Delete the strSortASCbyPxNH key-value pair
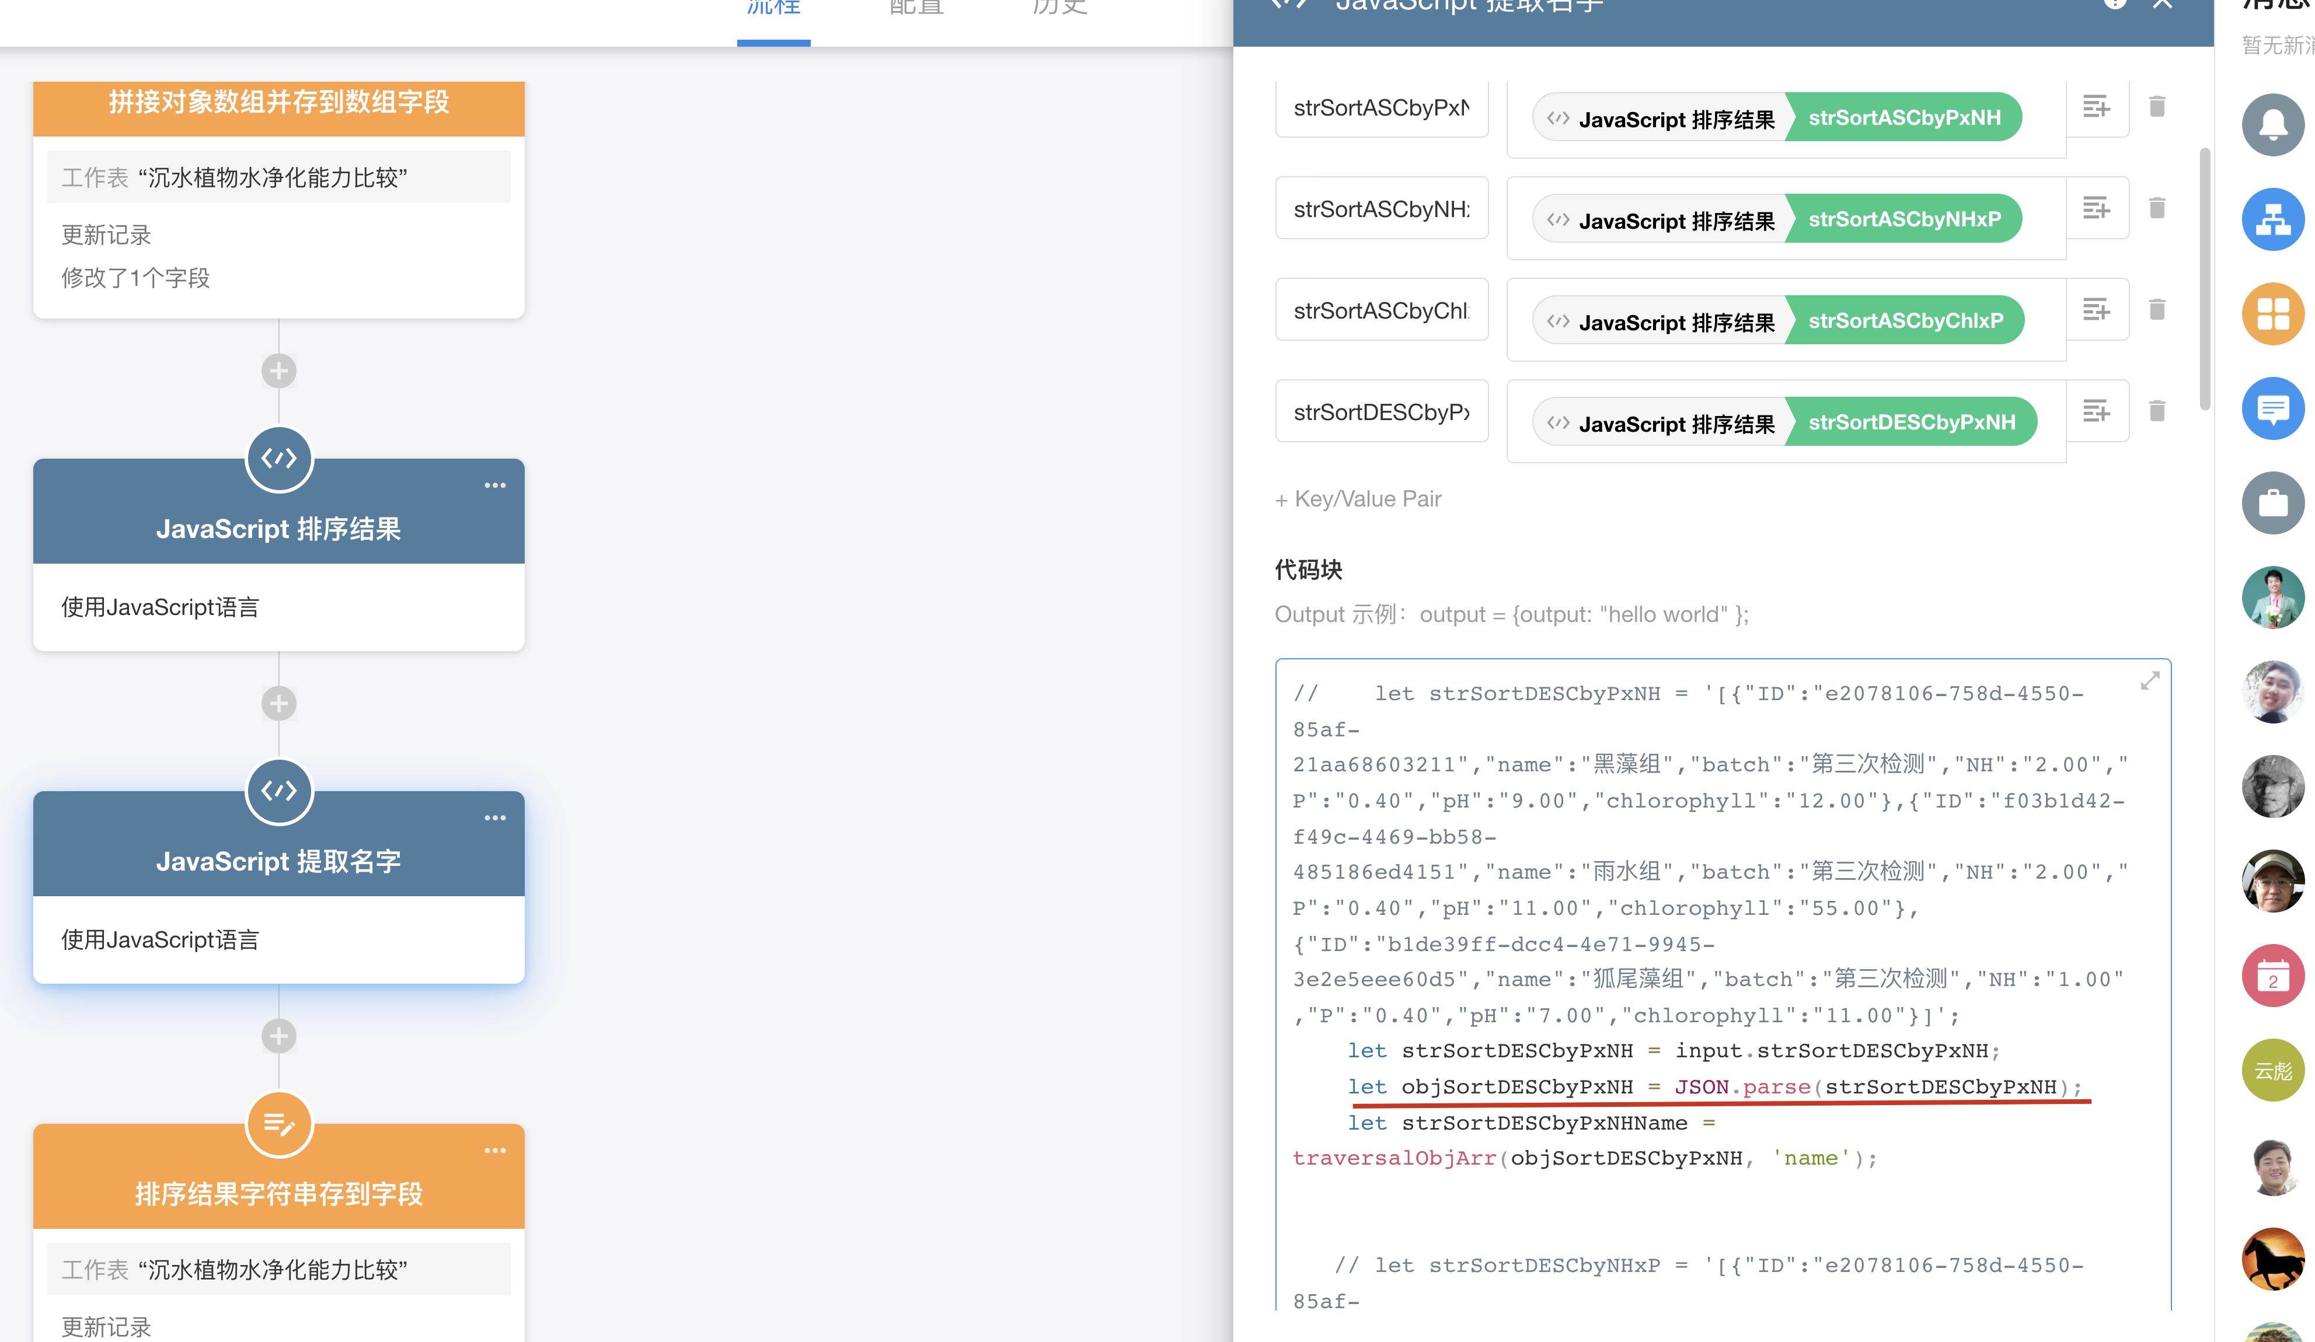This screenshot has height=1342, width=2315. [2157, 107]
